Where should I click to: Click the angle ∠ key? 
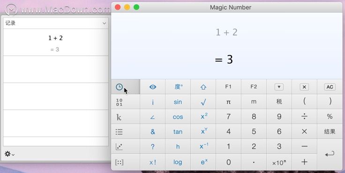[x=153, y=117]
